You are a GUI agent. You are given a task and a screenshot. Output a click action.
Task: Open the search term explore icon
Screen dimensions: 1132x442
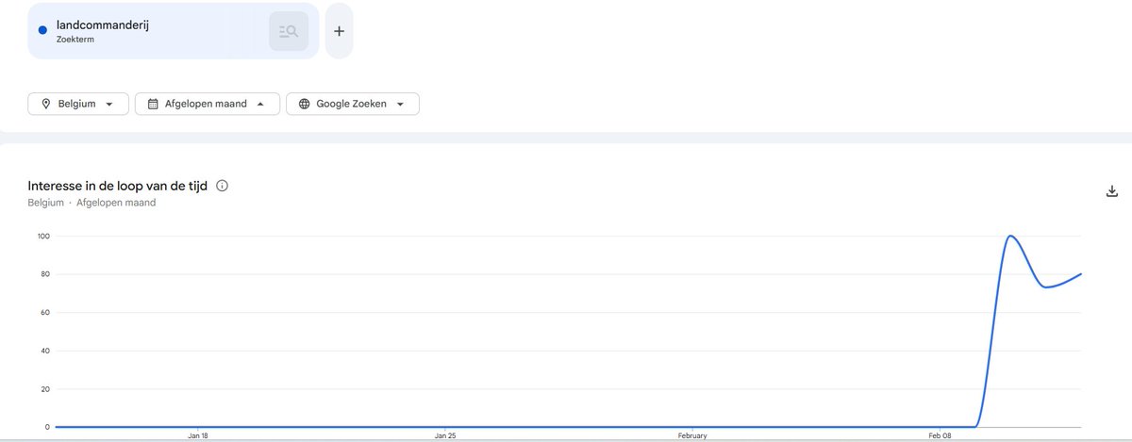pyautogui.click(x=289, y=31)
